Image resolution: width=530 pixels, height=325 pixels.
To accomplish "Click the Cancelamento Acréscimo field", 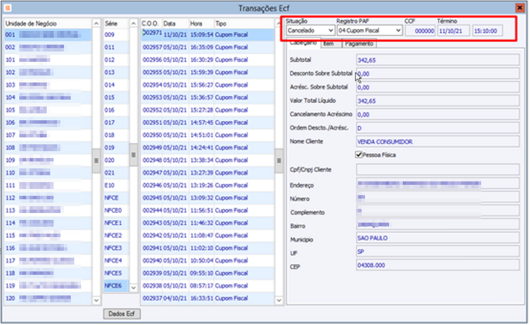I will [x=437, y=115].
